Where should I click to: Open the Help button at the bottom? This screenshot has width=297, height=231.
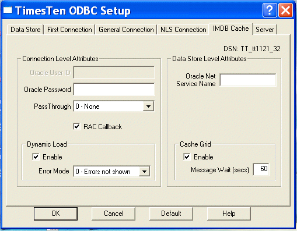click(229, 214)
